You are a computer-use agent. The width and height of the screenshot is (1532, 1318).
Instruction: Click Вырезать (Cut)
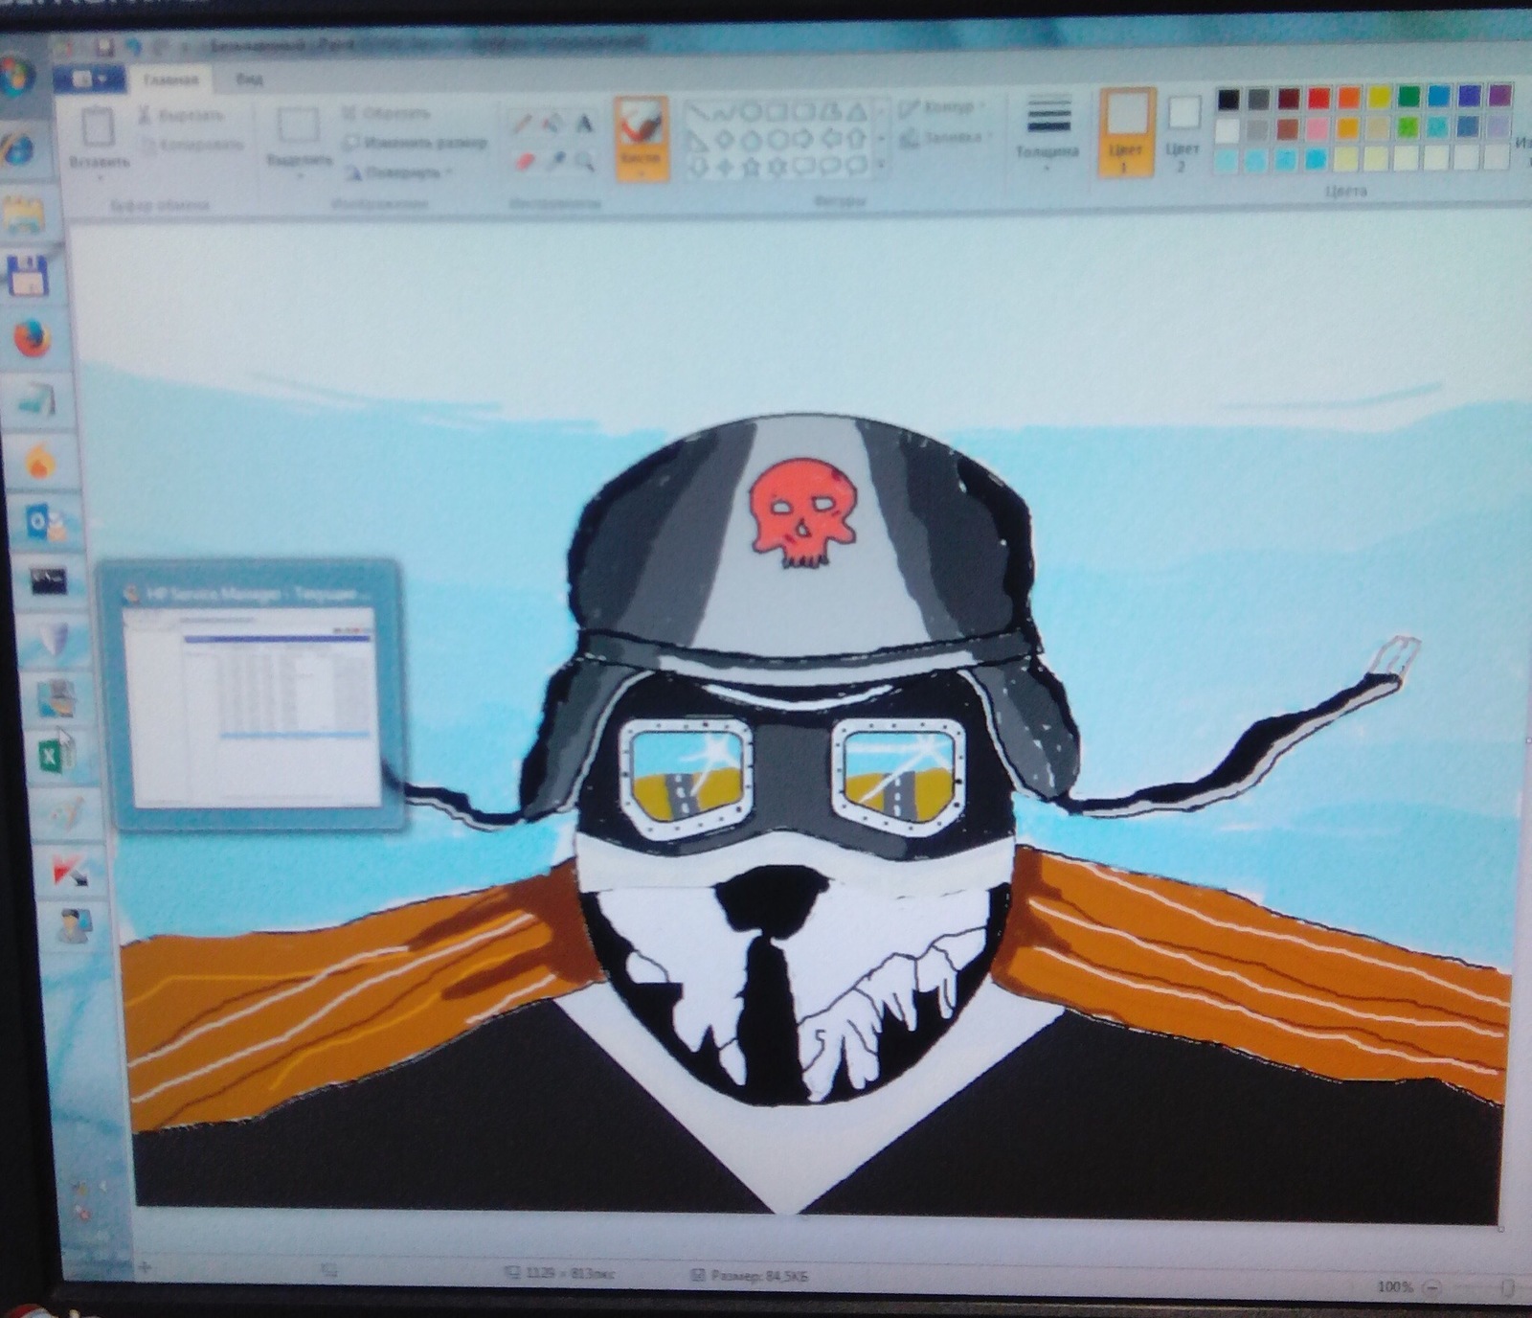click(x=180, y=115)
